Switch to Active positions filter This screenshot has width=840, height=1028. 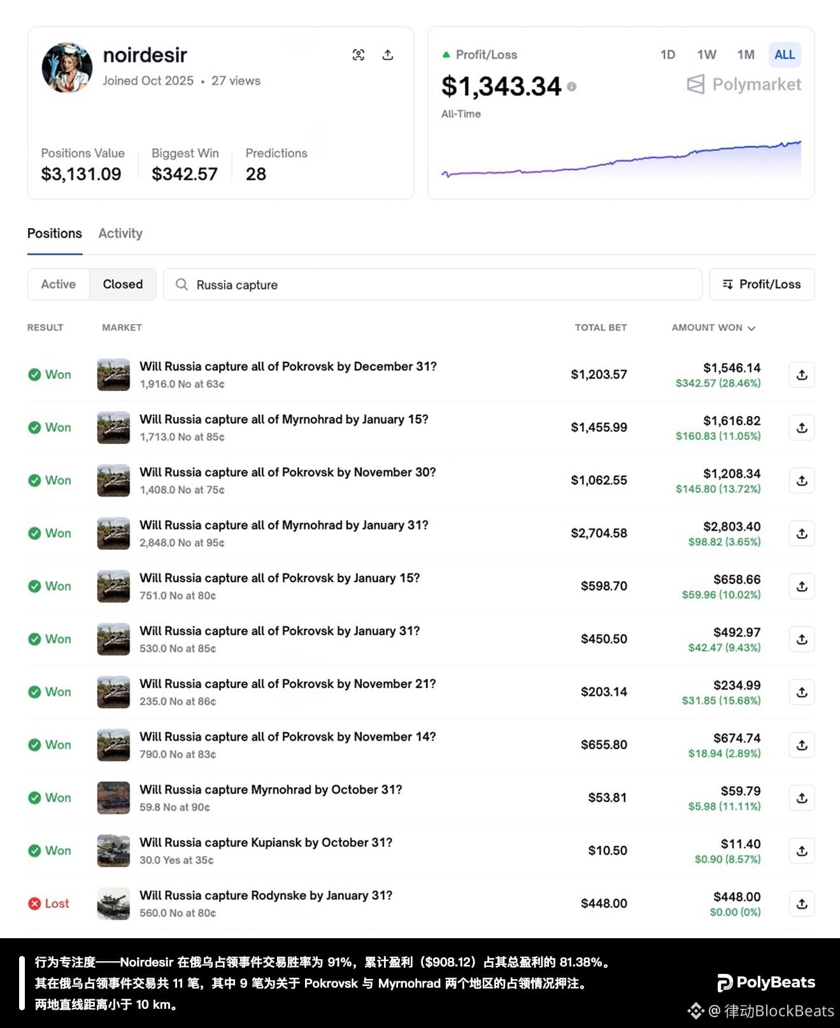58,284
